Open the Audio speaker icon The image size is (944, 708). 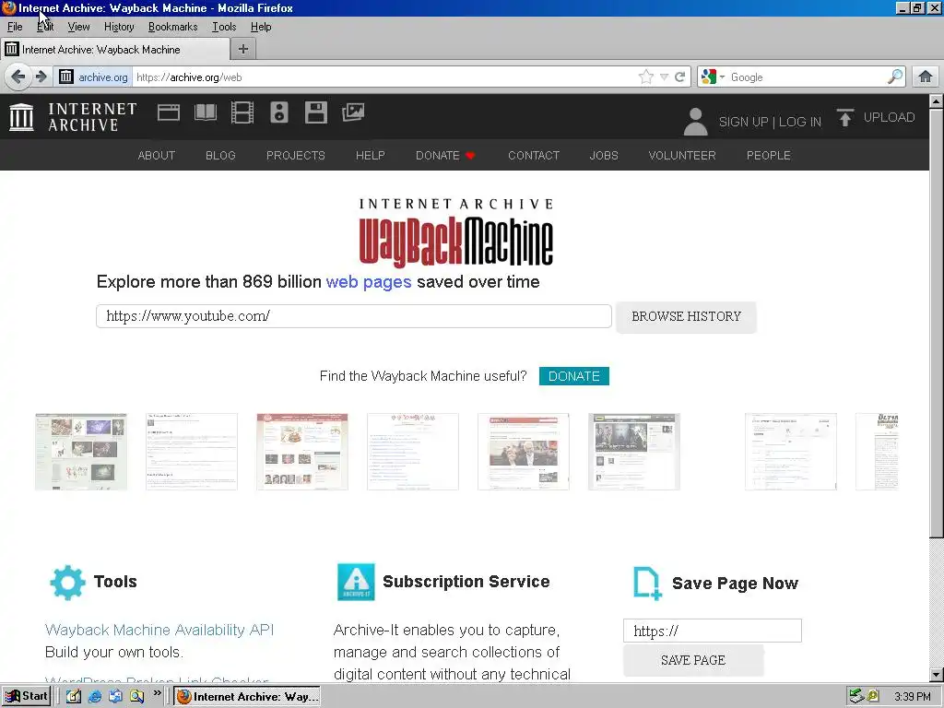(x=278, y=112)
